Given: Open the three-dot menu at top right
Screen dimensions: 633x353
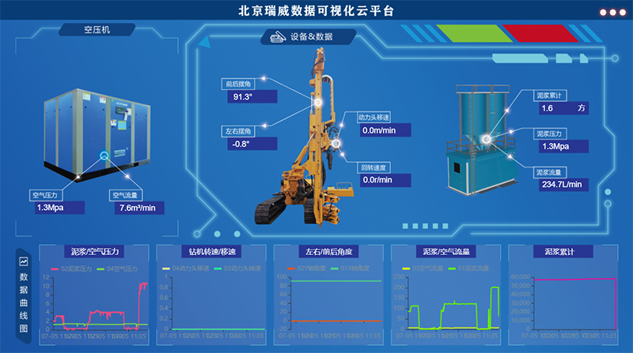Looking at the screenshot, I should [612, 13].
